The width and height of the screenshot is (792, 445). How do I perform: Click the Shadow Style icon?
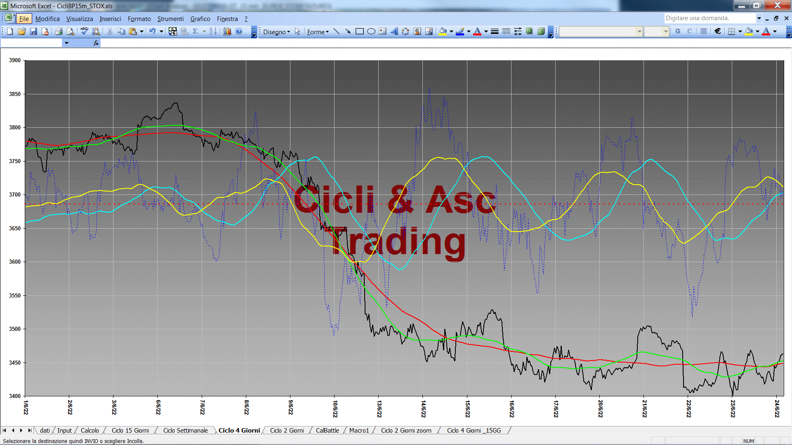(529, 32)
